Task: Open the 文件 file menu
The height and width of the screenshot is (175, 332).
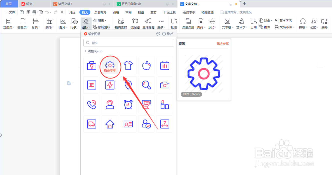Action: [10, 12]
